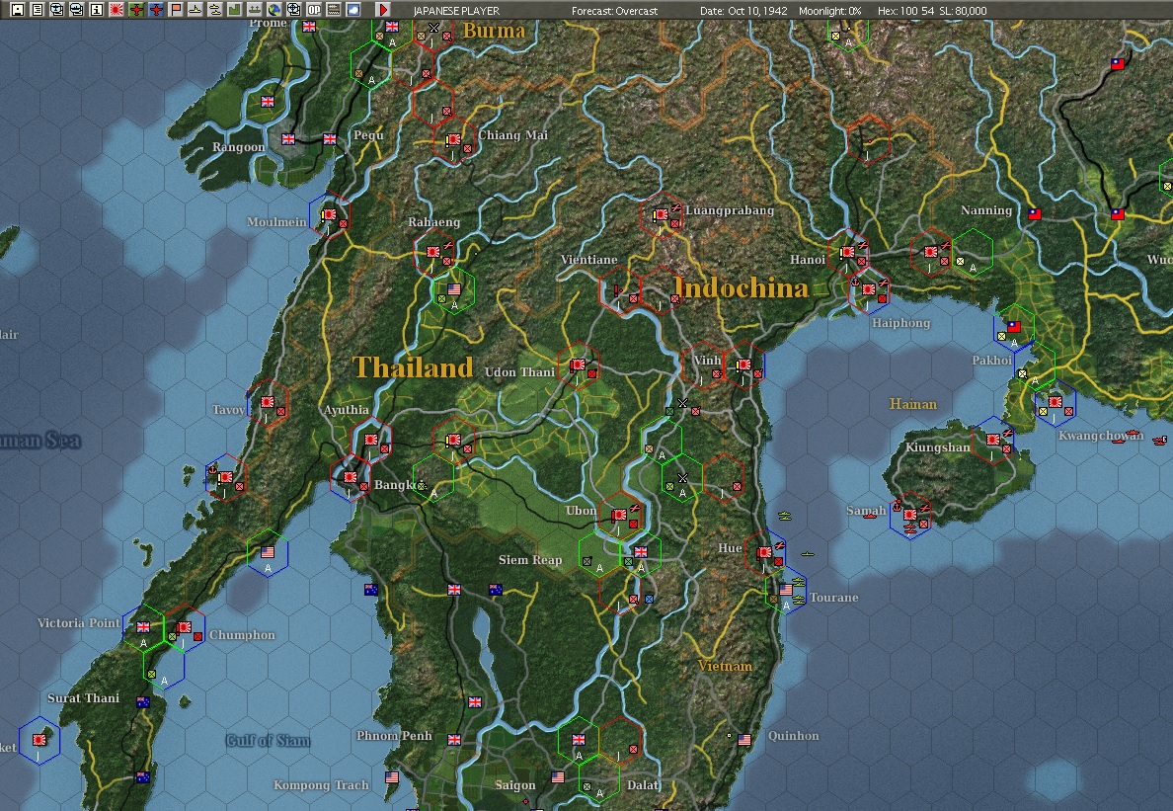Select the Japanese unit next to Hanoi
This screenshot has height=811, width=1173.
[847, 252]
